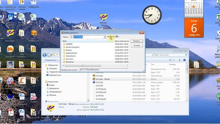
Task: Toggle the Explorer preview pane
Action: [179, 60]
